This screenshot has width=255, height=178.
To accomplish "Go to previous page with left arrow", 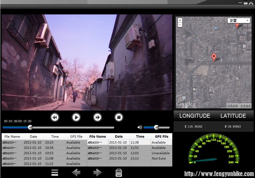I will [x=76, y=173].
